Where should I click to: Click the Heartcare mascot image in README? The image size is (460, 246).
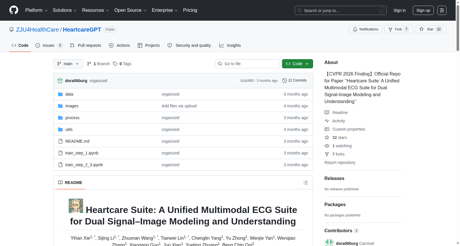click(76, 206)
